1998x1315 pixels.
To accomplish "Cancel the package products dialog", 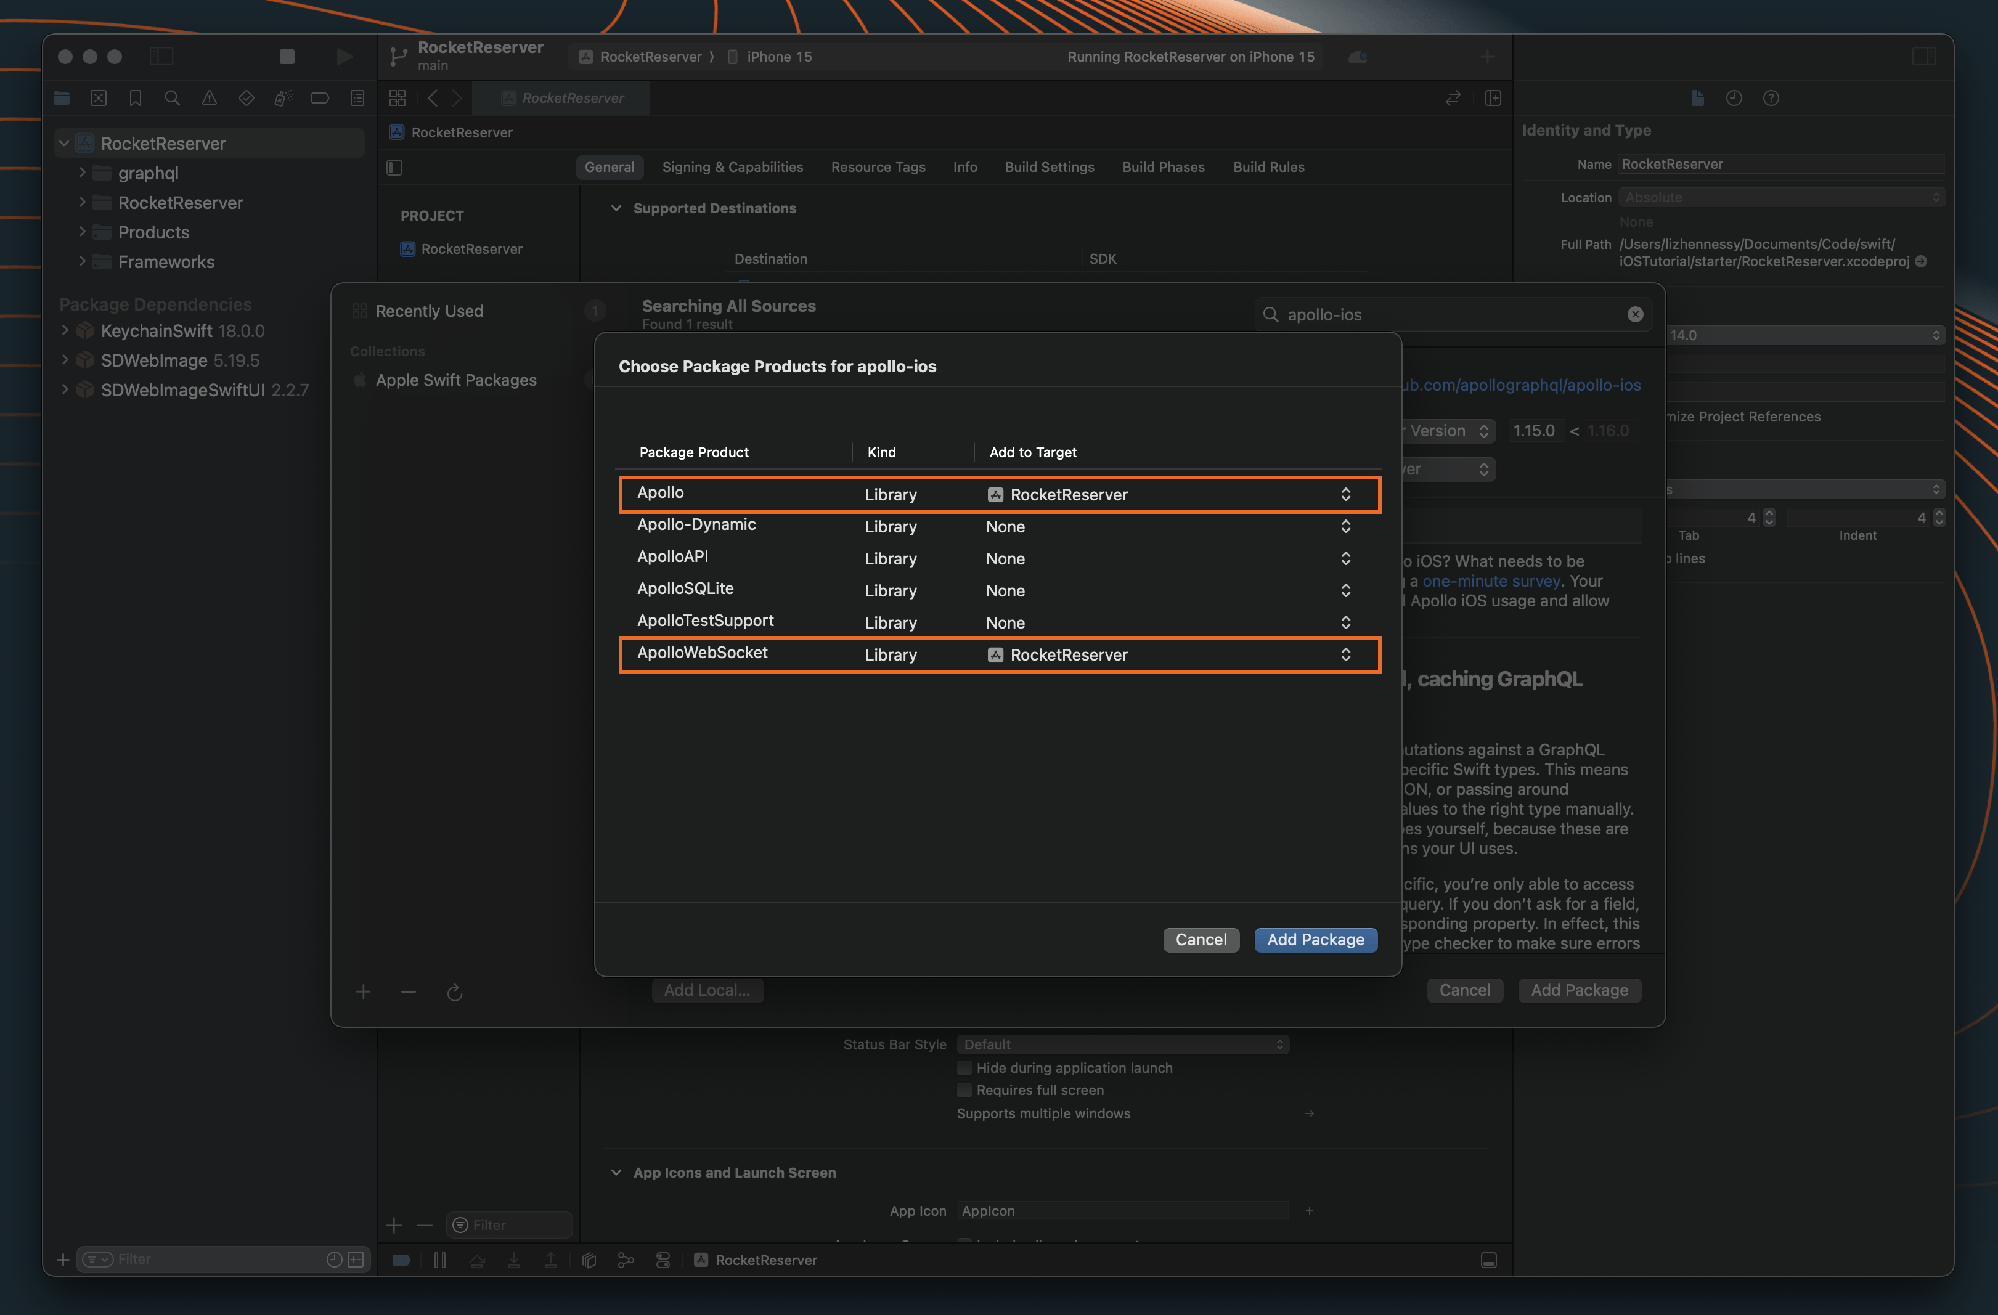I will pyautogui.click(x=1201, y=940).
